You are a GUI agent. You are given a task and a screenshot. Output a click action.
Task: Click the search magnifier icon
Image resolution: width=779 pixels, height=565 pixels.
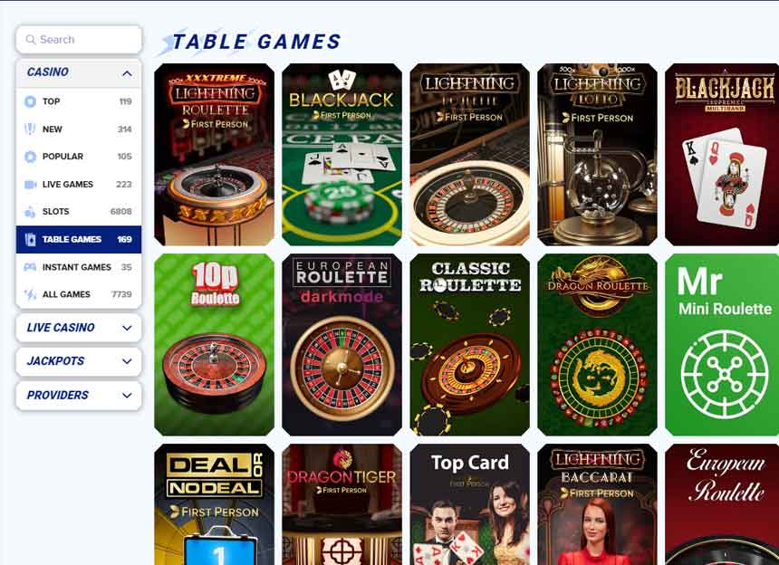(31, 40)
